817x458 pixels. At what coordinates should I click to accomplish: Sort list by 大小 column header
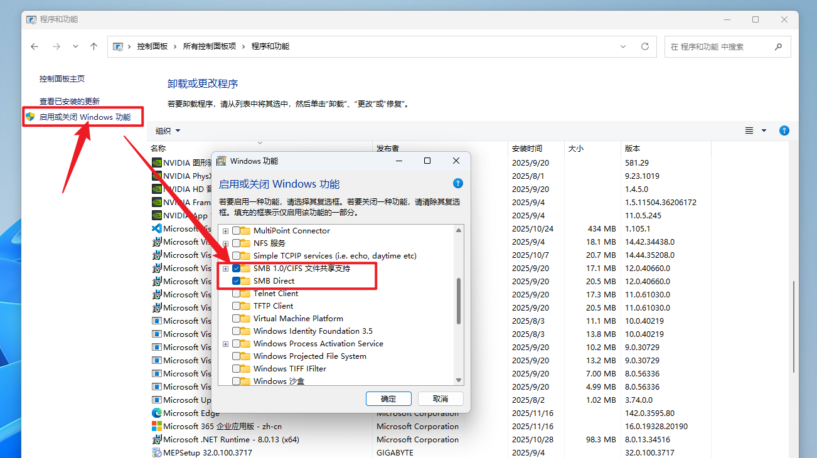click(576, 148)
